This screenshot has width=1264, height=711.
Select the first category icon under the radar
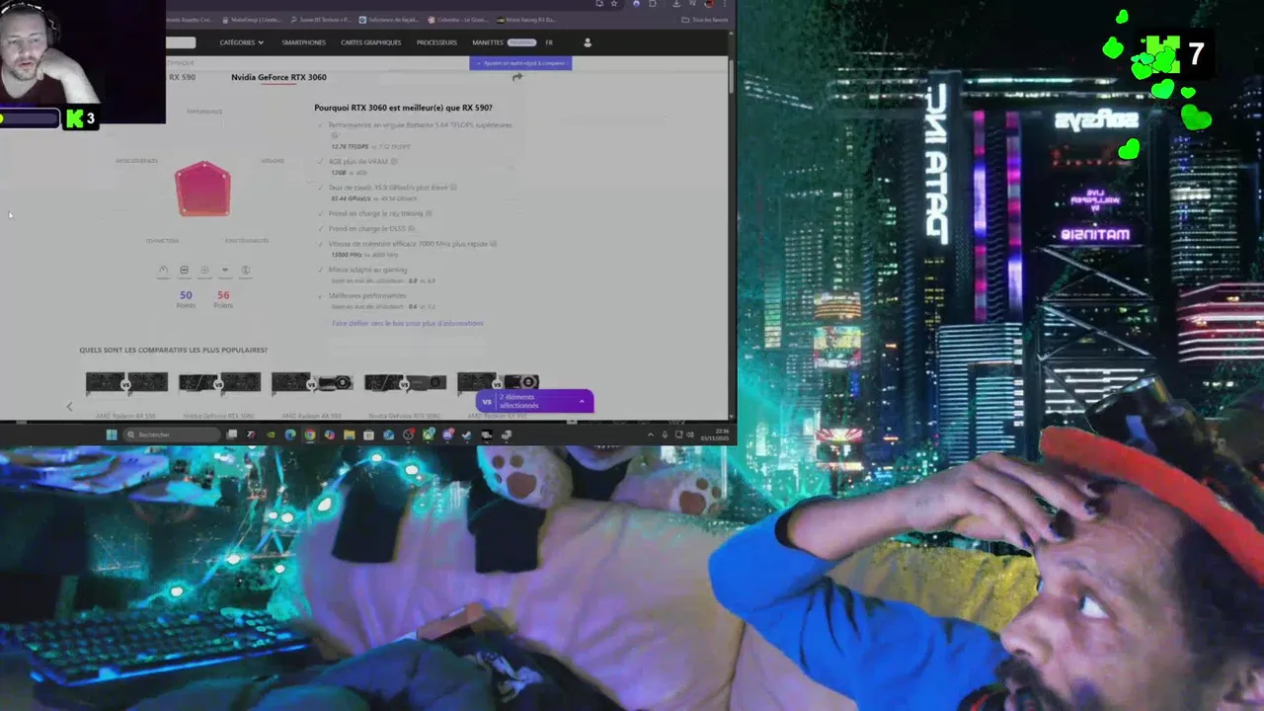[163, 270]
